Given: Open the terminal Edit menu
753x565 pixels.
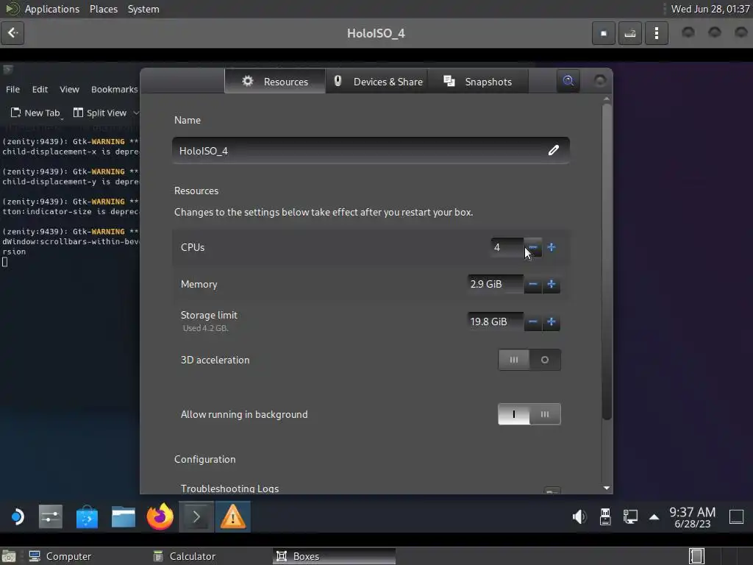Looking at the screenshot, I should (x=40, y=89).
